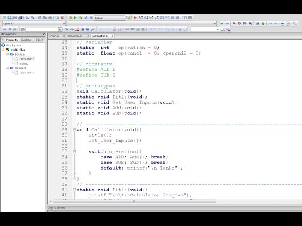Click the Build and run icon
Image resolution: width=302 pixels, height=226 pixels.
pyautogui.click(x=81, y=18)
